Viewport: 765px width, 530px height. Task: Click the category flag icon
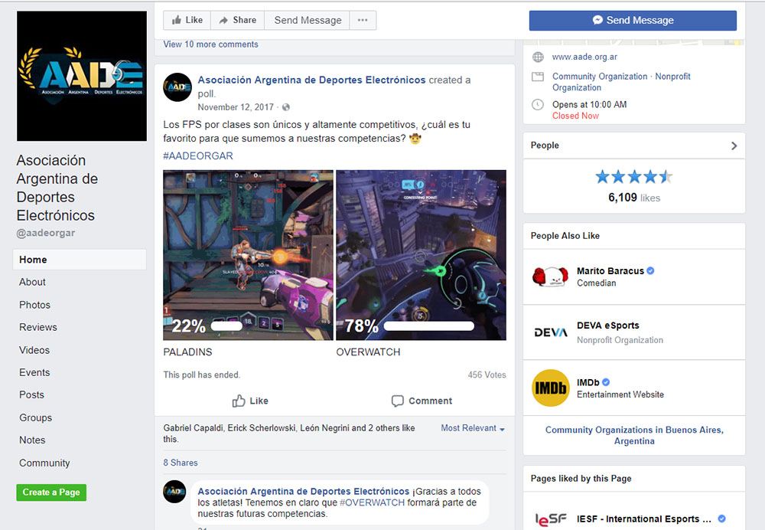(x=538, y=77)
